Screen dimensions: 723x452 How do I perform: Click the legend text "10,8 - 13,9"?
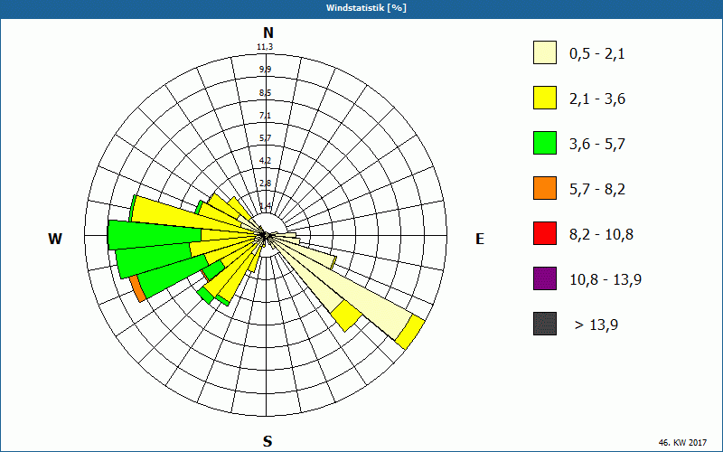click(606, 280)
